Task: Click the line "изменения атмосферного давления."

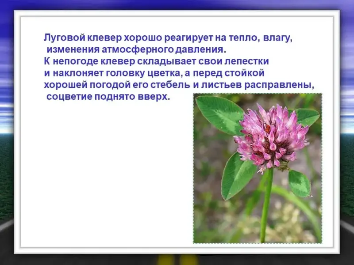Action: [136, 49]
